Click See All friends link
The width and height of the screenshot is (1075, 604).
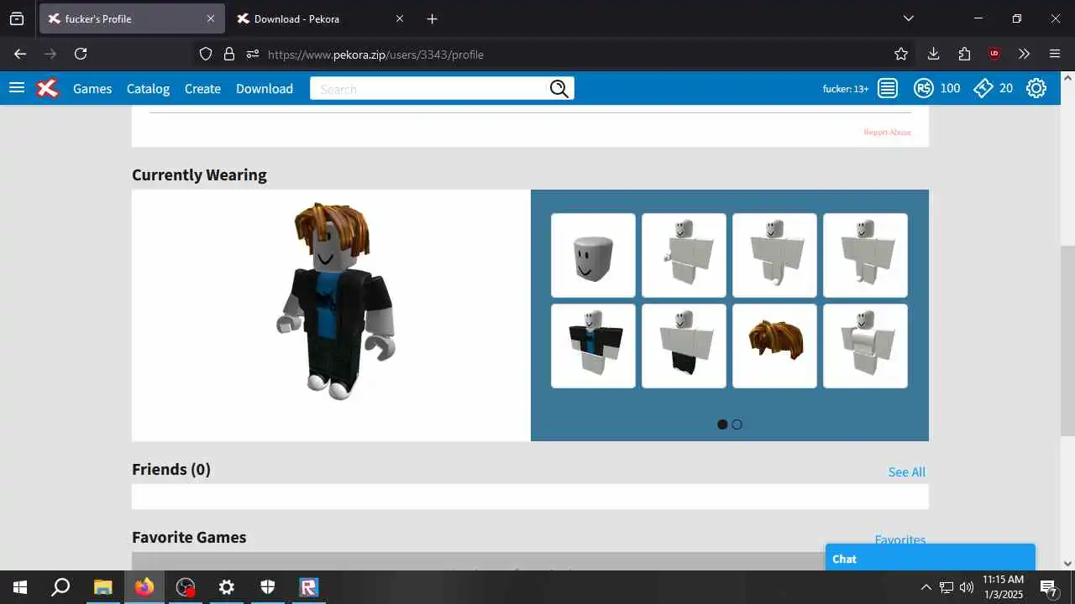[907, 472]
